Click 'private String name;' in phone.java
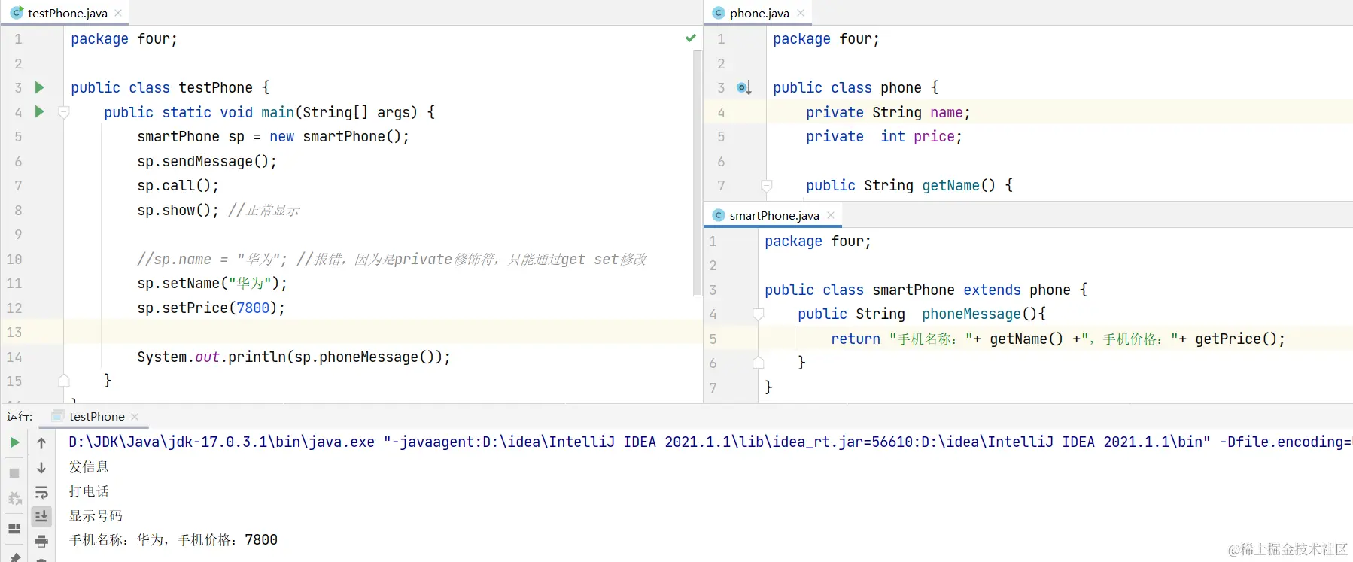Image resolution: width=1353 pixels, height=562 pixels. (x=888, y=112)
